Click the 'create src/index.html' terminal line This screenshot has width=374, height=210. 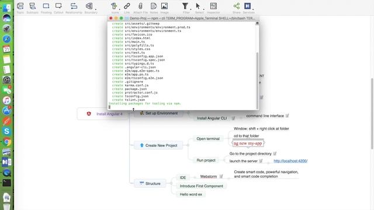(131, 38)
